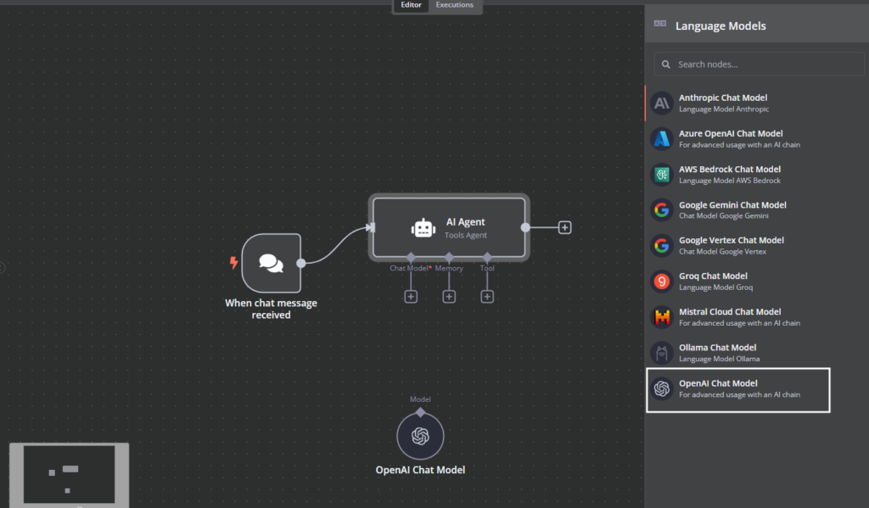Choose Groq Chat Model entry
This screenshot has width=869, height=508.
756,282
